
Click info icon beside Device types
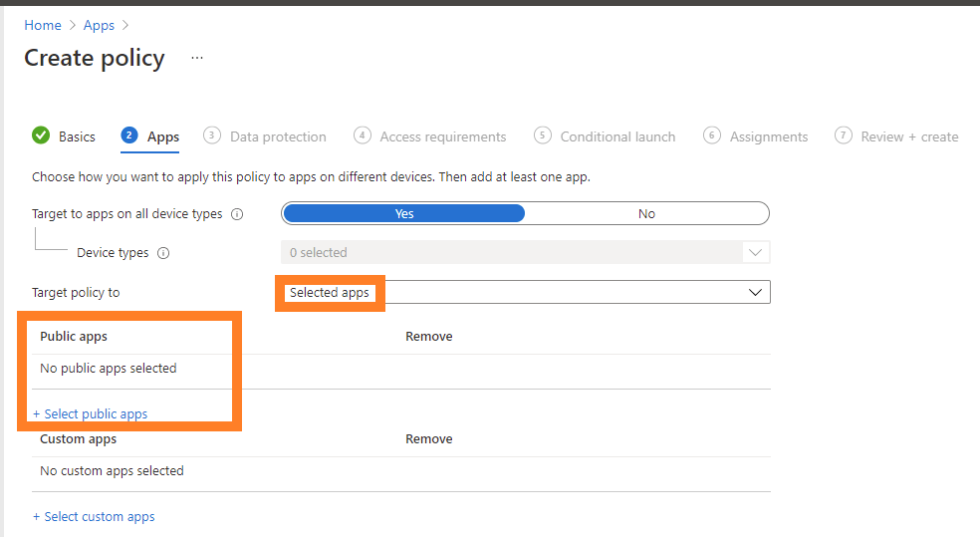(x=163, y=253)
